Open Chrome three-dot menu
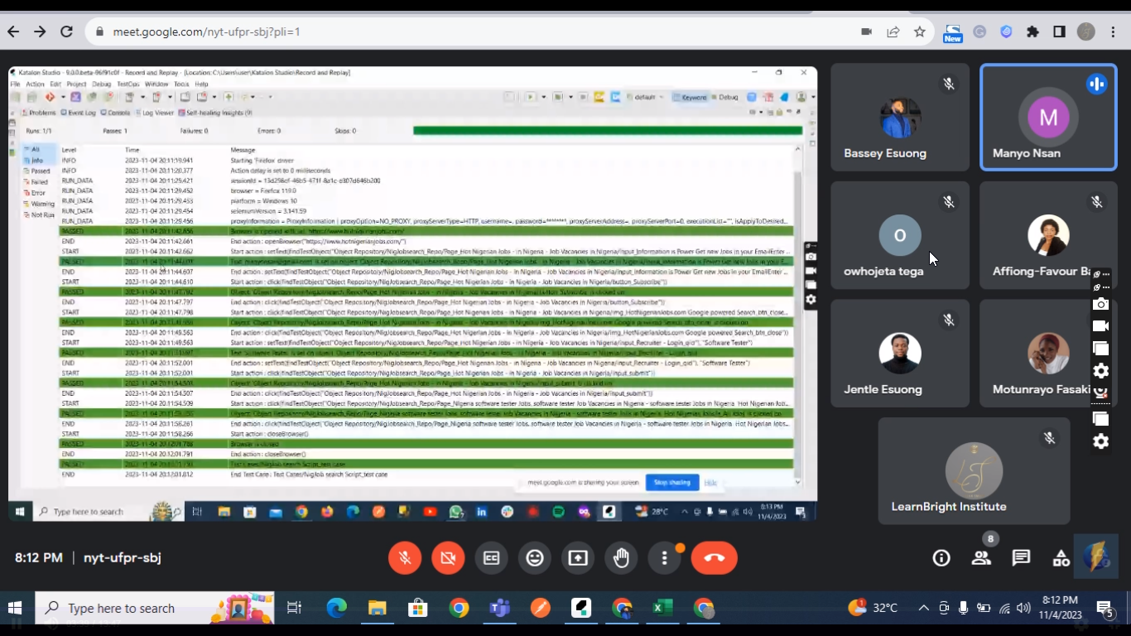The image size is (1131, 636). coord(1114,31)
